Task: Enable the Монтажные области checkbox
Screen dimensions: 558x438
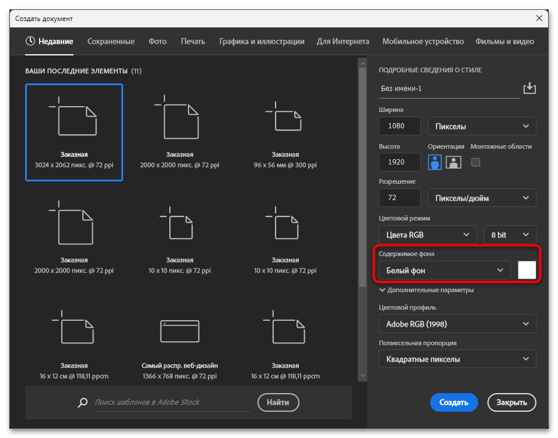Action: [476, 162]
